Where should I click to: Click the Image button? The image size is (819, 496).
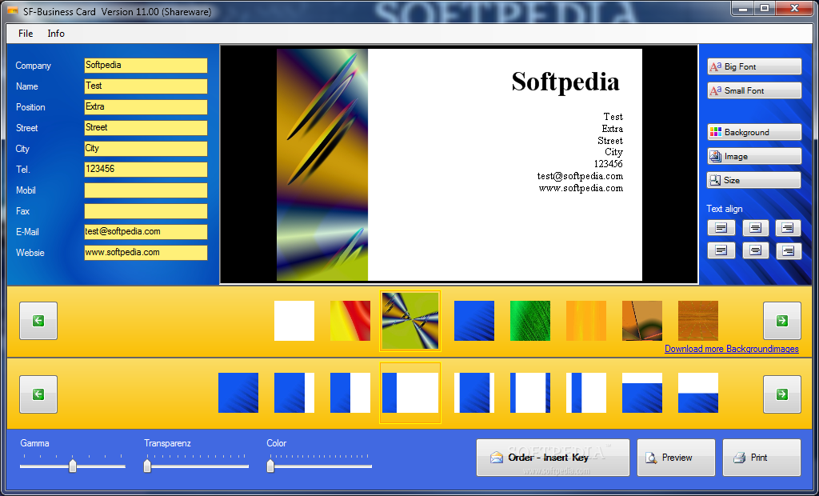(754, 156)
